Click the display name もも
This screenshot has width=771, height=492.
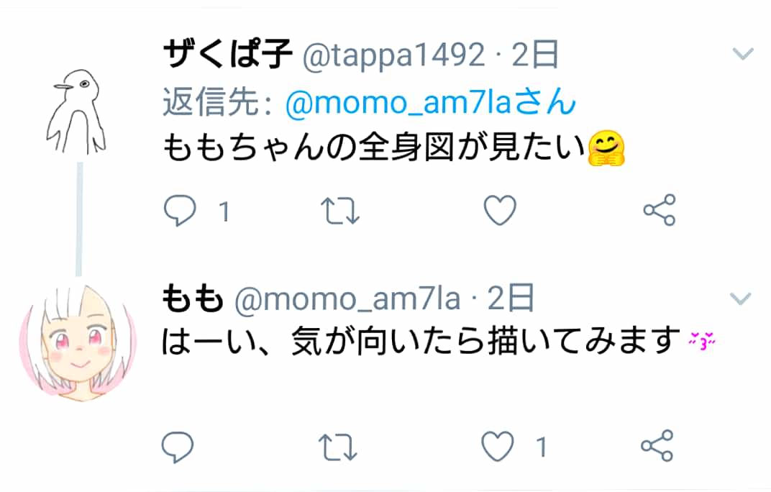193,299
